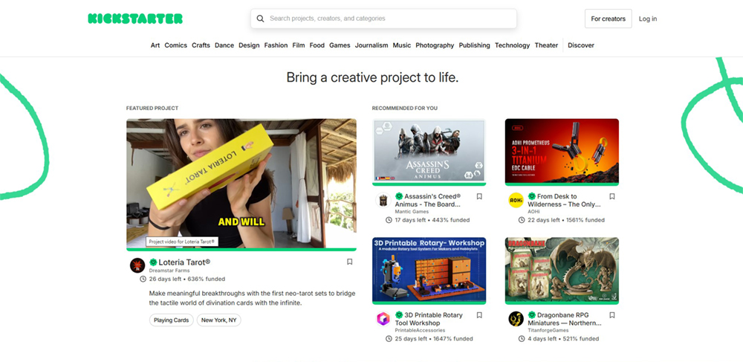The height and width of the screenshot is (362, 743).
Task: Click the Mantic Games creator avatar
Action: pyautogui.click(x=383, y=200)
